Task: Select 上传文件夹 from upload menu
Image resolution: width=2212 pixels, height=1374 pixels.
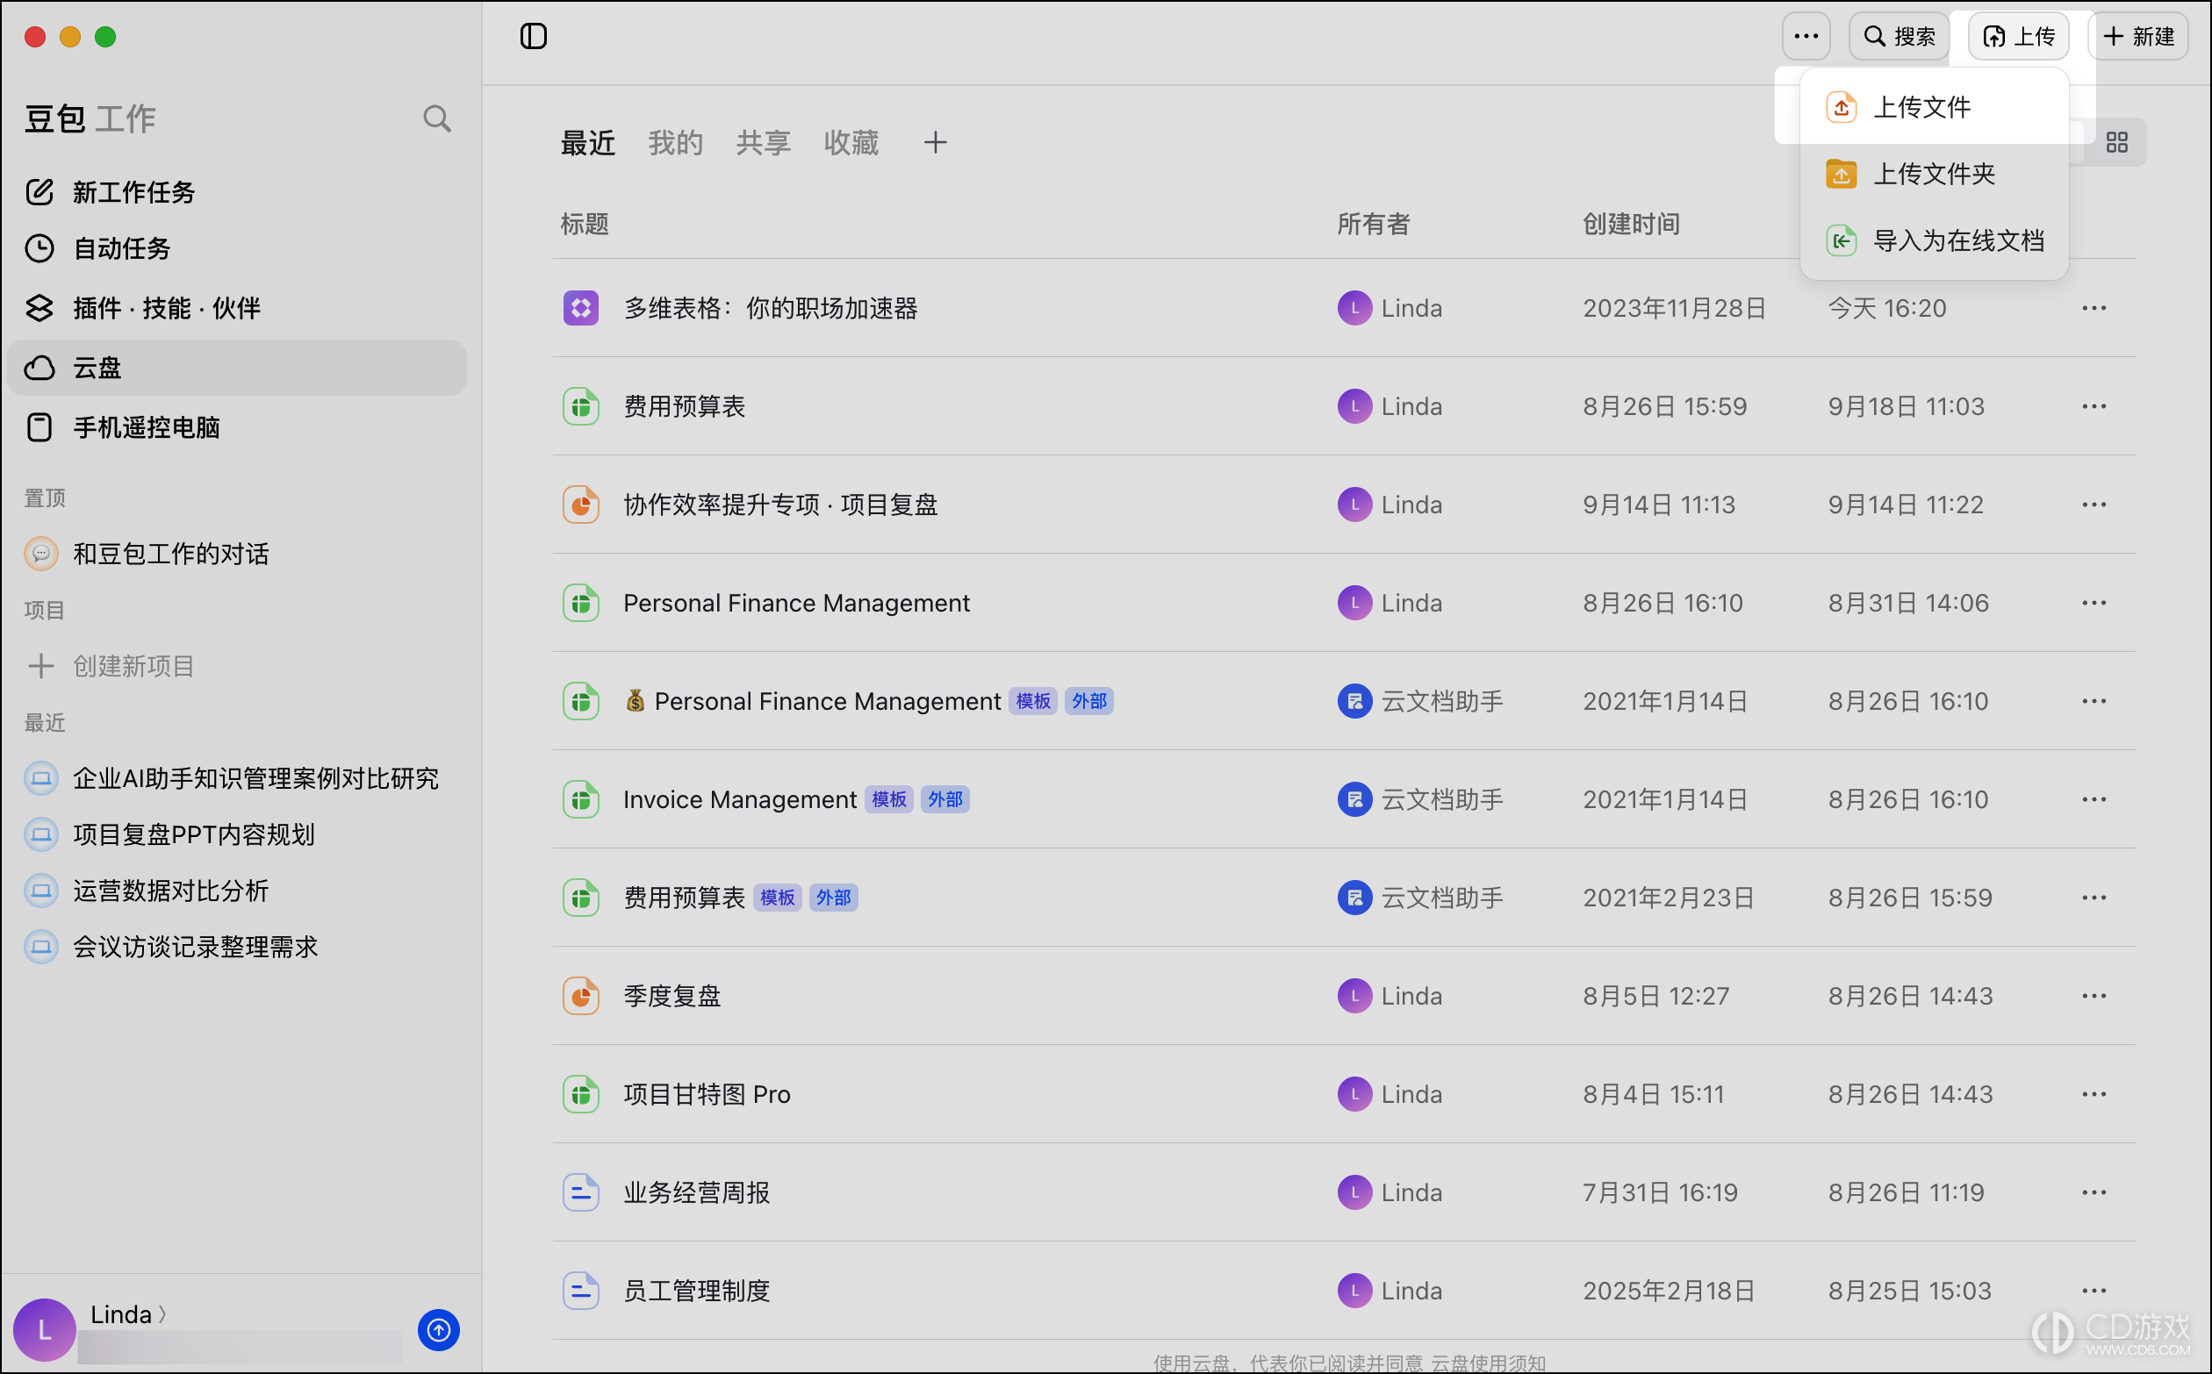Action: (x=1934, y=174)
